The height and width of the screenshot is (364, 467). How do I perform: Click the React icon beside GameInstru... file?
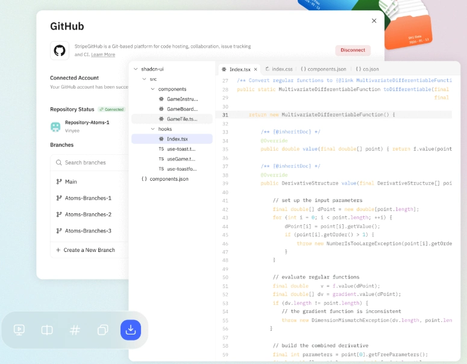pos(161,99)
